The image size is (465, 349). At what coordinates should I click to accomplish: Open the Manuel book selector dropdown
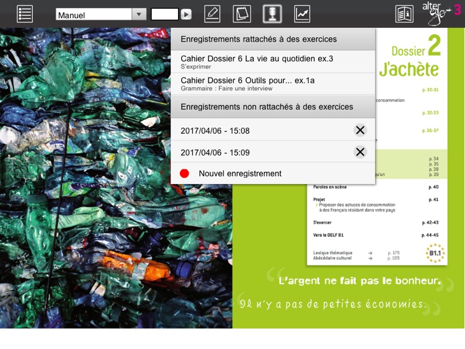click(101, 14)
